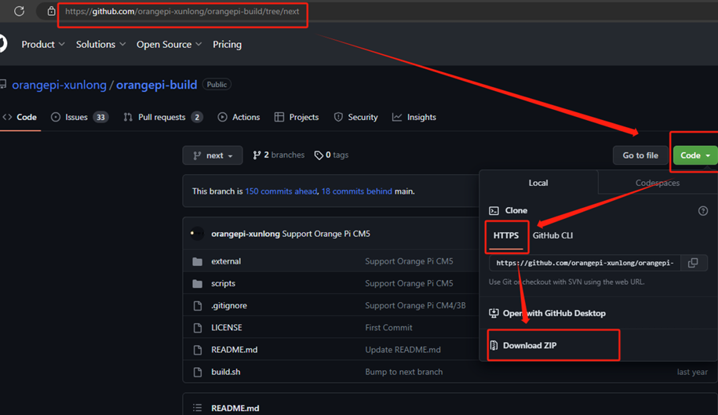Open the .gitignore file name
Screen dimensions: 718x415
click(x=229, y=306)
